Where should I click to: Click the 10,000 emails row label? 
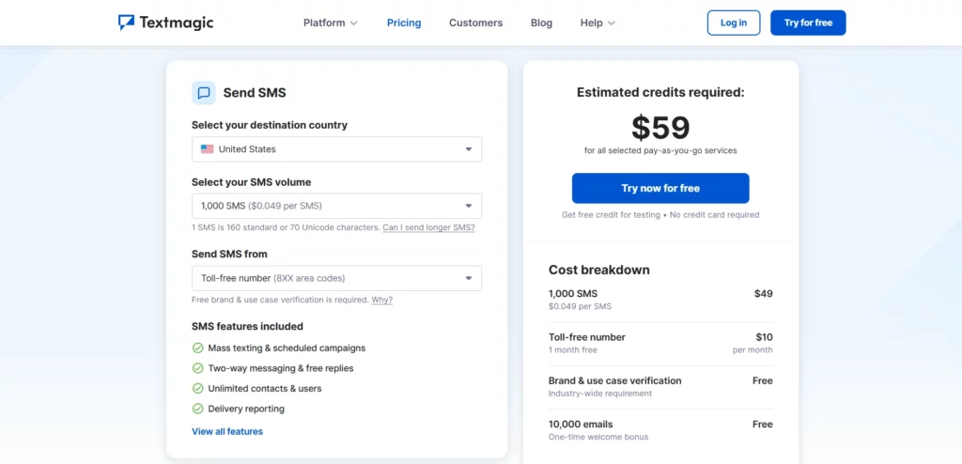point(581,425)
